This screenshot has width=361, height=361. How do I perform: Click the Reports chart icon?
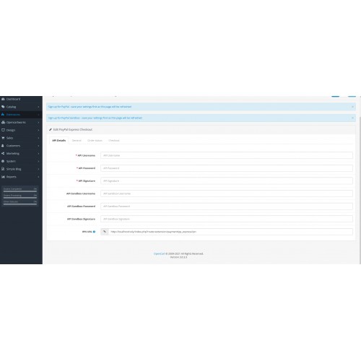[x=3, y=177]
